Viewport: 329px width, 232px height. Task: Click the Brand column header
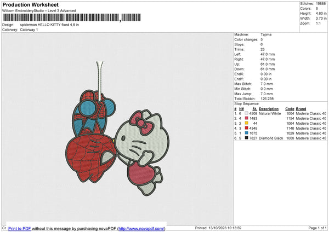coord(301,109)
